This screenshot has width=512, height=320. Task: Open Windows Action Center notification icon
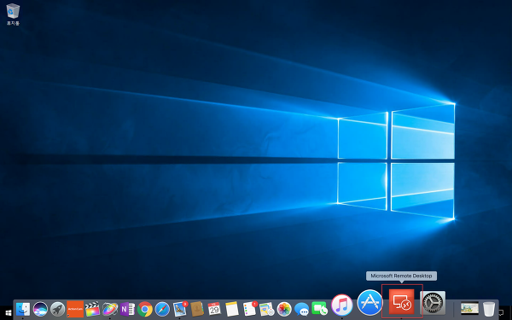(x=501, y=313)
